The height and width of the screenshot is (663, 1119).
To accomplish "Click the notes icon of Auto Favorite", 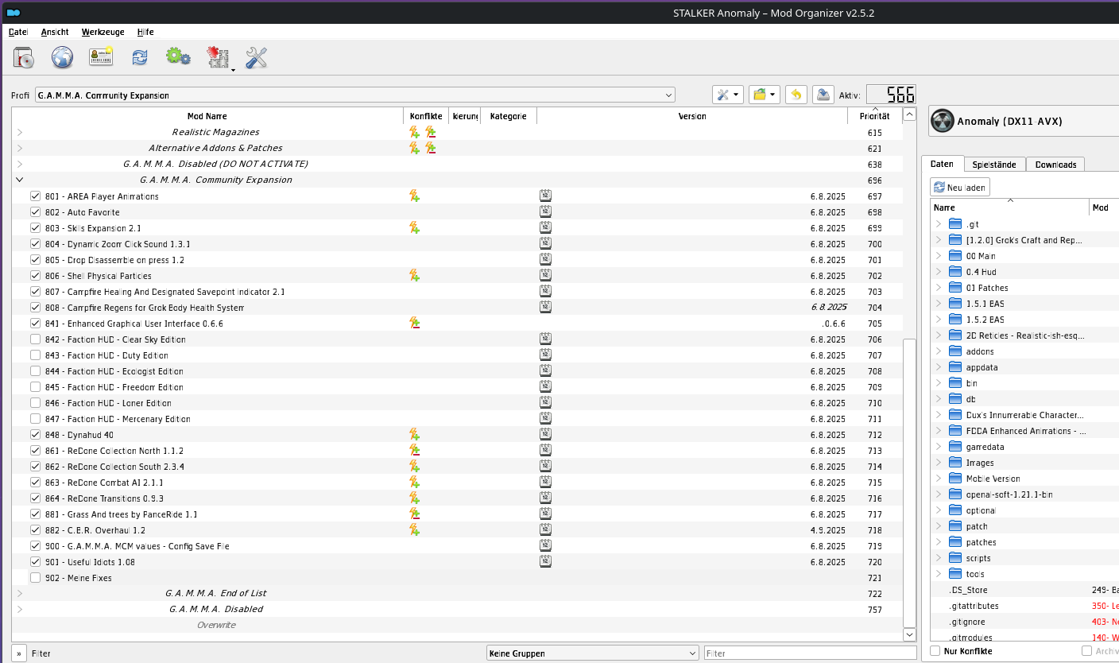I will tap(545, 211).
